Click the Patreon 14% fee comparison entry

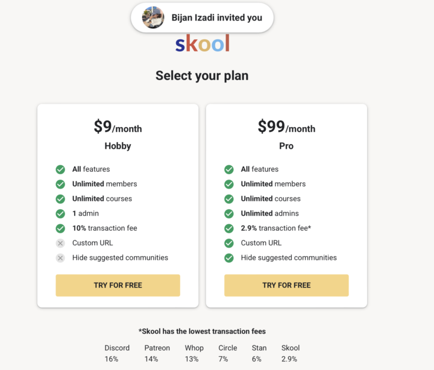(x=157, y=353)
